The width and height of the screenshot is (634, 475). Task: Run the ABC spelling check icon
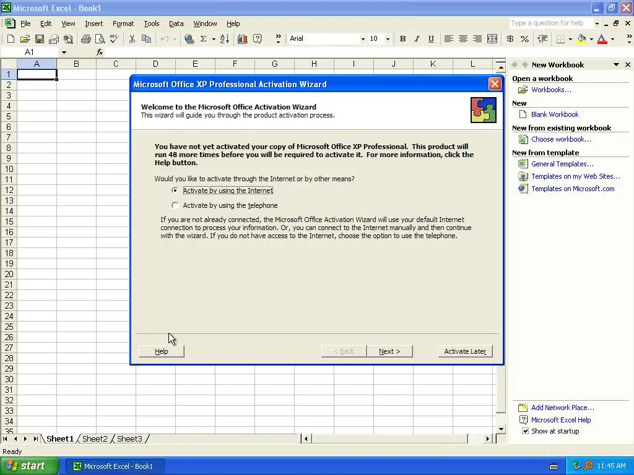click(x=115, y=39)
